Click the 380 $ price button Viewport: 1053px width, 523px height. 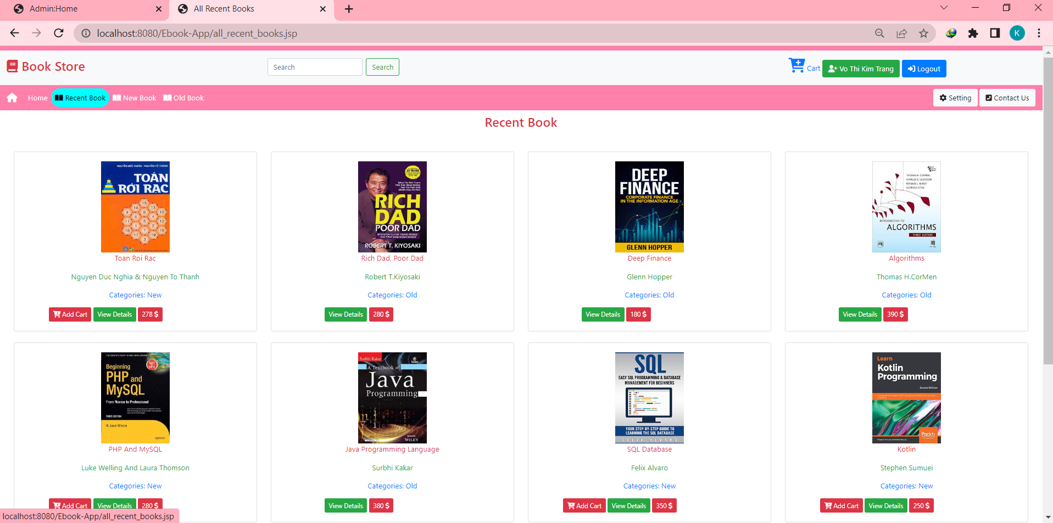coord(381,505)
